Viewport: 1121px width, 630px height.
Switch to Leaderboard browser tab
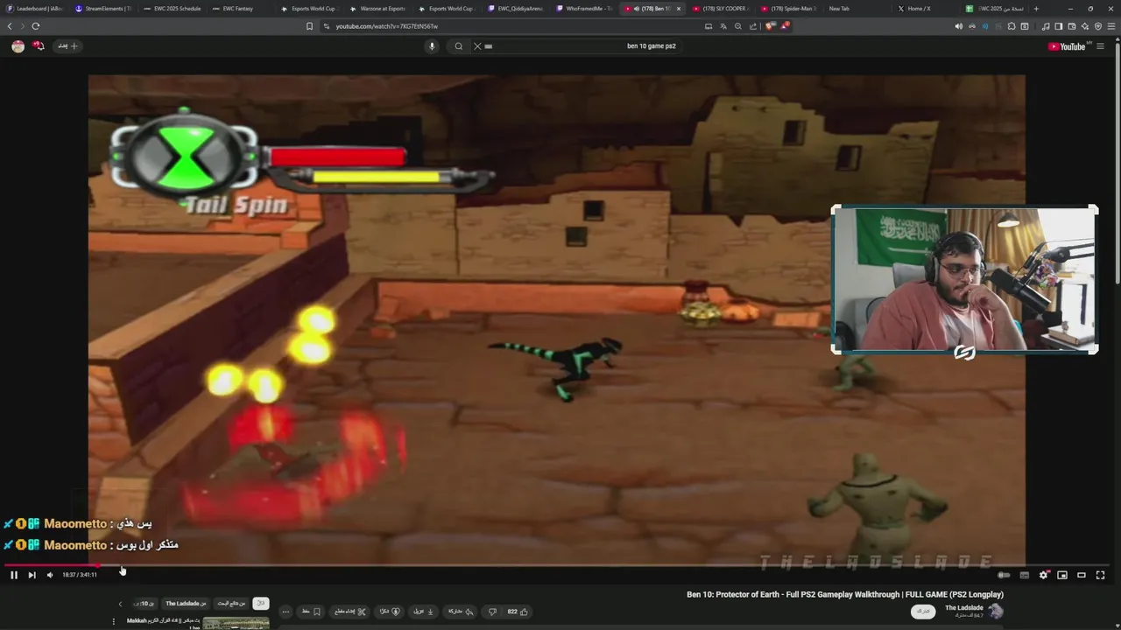click(x=35, y=9)
